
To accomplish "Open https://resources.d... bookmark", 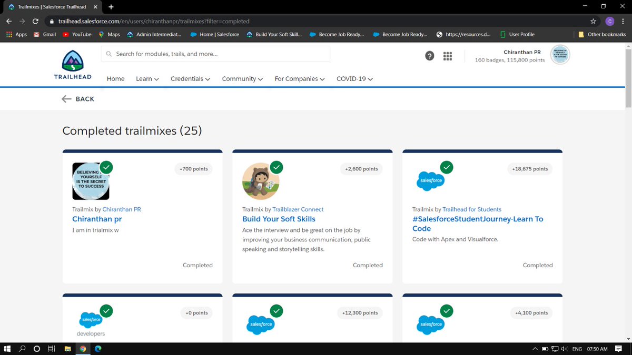I will [464, 34].
